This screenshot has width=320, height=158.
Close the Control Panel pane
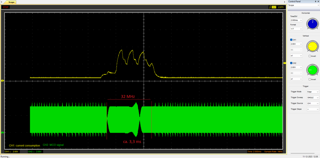pyautogui.click(x=318, y=1)
